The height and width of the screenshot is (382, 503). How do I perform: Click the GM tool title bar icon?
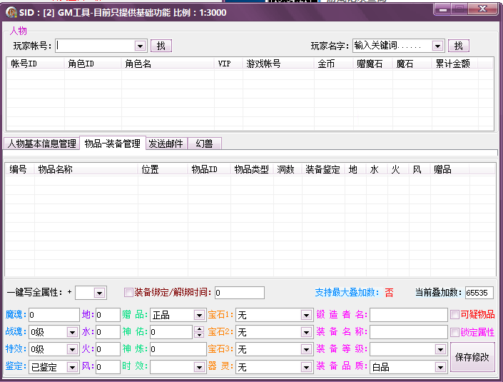[11, 12]
